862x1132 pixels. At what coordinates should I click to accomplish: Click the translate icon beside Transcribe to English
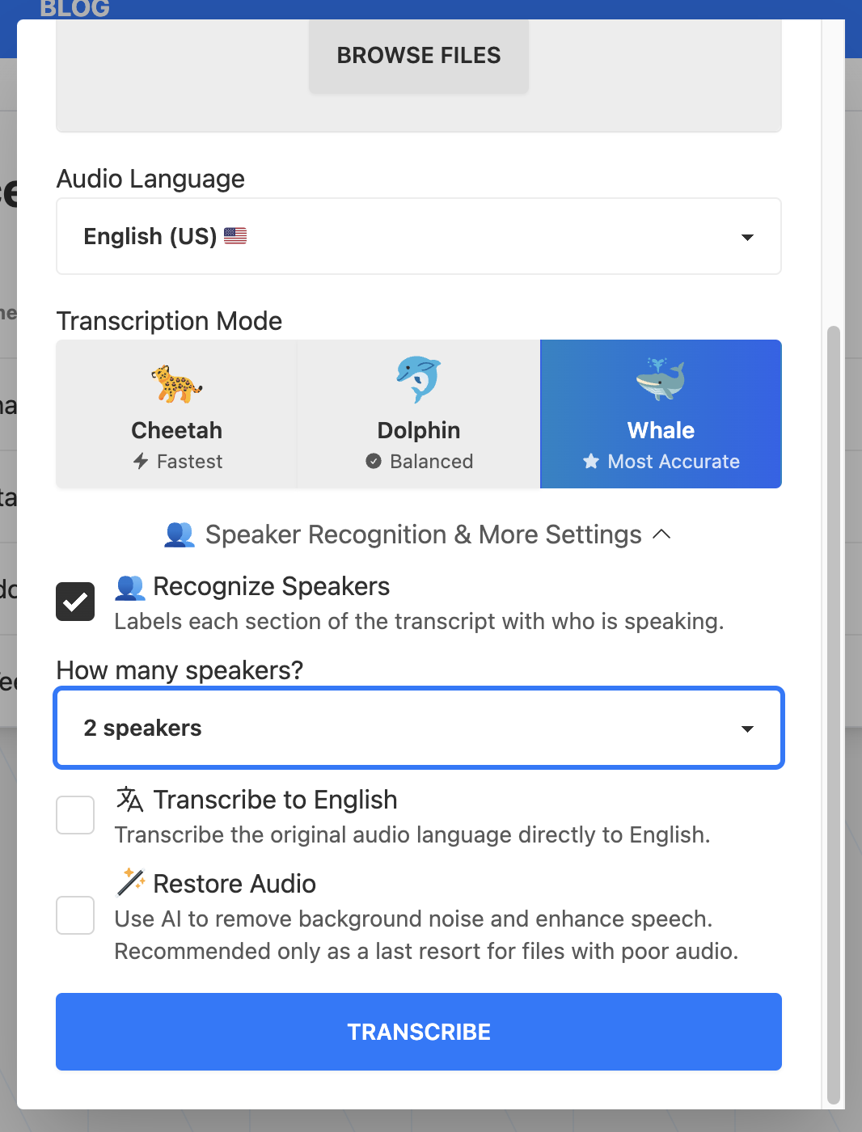(129, 799)
